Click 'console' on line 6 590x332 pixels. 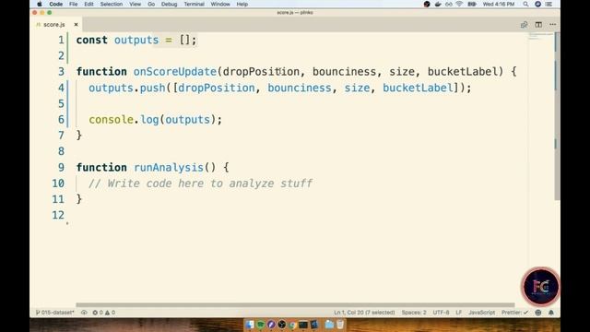click(x=111, y=120)
